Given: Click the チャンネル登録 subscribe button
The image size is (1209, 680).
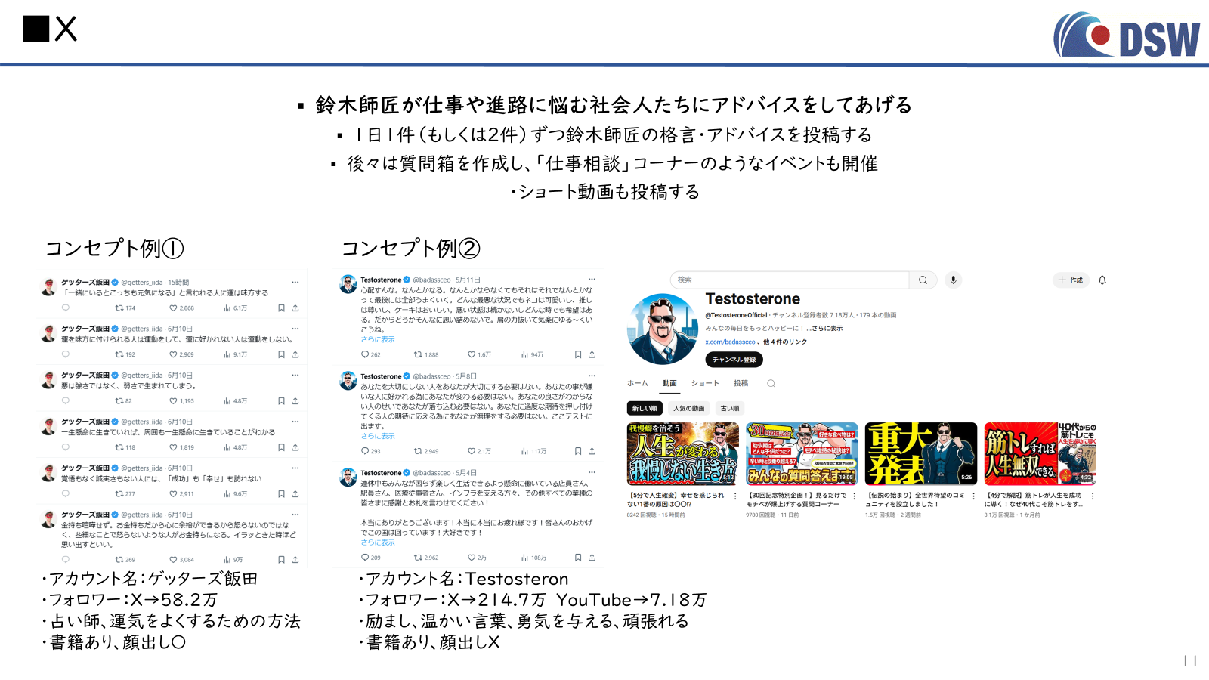Looking at the screenshot, I should point(733,360).
